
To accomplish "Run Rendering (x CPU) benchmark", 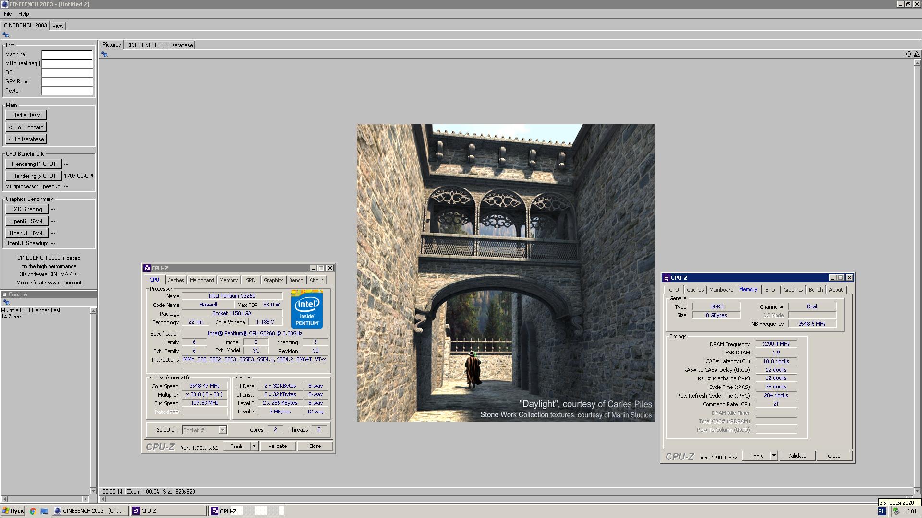I will coord(34,176).
